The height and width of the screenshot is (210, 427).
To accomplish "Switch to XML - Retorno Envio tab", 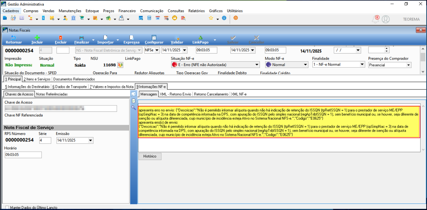I will click(x=175, y=94).
